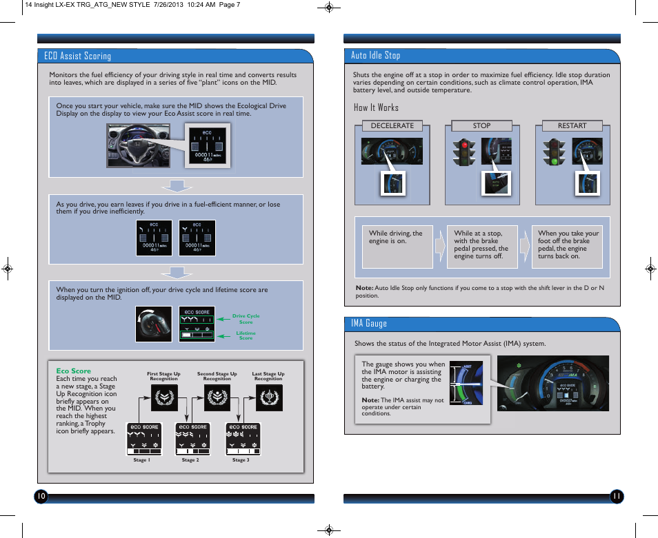Click the Second Stage Up Recognition laurel icon
This screenshot has height=538, width=658.
217,397
